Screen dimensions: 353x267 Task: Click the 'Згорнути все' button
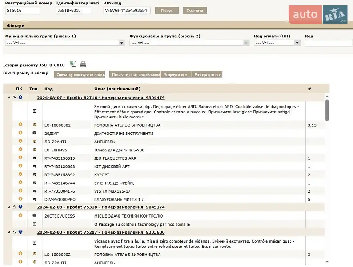[176, 75]
